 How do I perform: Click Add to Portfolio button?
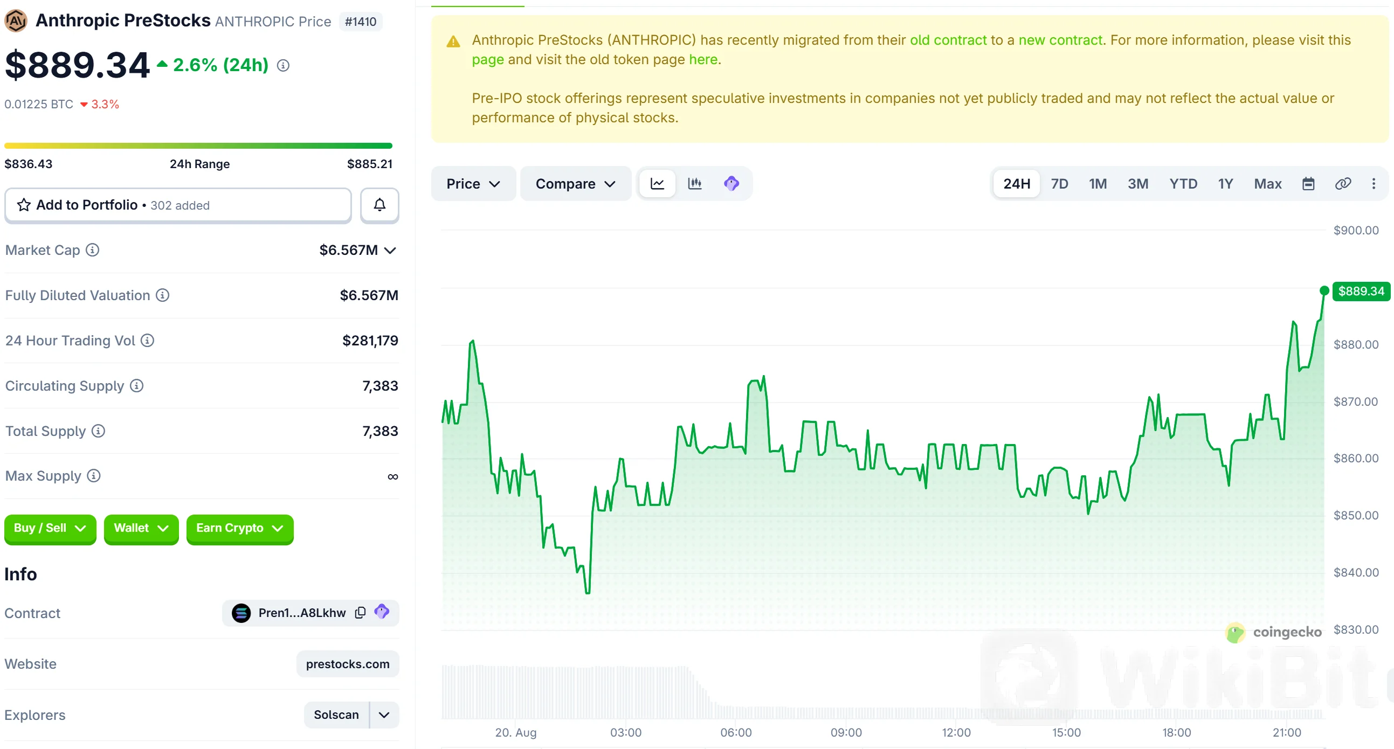pos(178,205)
